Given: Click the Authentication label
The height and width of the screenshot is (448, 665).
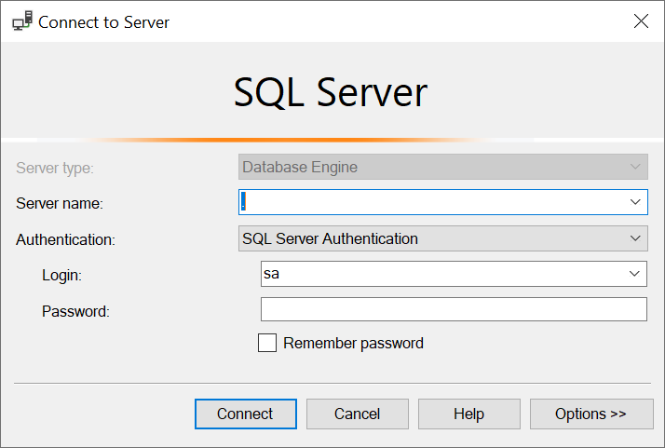Looking at the screenshot, I should (65, 239).
